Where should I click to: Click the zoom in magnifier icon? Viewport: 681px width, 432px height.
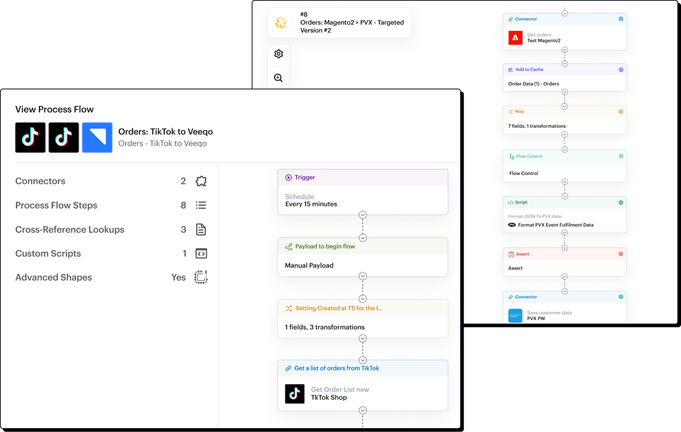coord(278,78)
